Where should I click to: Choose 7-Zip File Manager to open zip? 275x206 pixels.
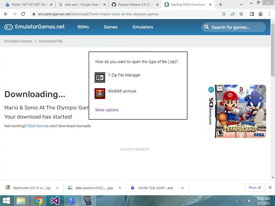pyautogui.click(x=124, y=75)
